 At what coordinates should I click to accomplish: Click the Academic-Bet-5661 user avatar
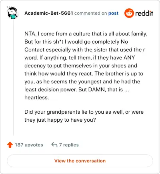[12, 13]
